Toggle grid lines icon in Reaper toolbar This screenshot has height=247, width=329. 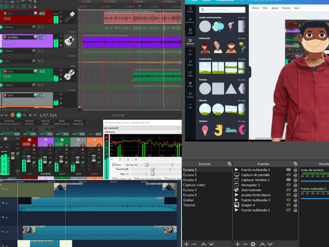(x=24, y=7)
